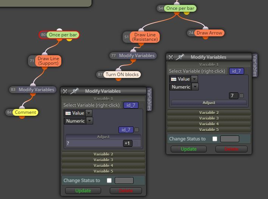Click Value type icon in right panel
The height and width of the screenshot is (199, 268).
click(x=174, y=79)
